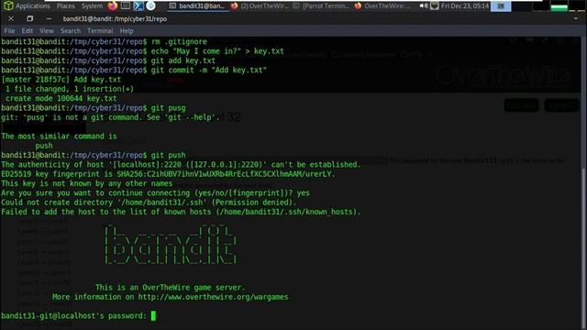Click the volume speaker icon in the panel

(424, 6)
